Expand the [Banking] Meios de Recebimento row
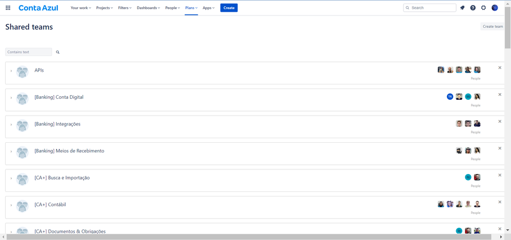 pyautogui.click(x=11, y=151)
